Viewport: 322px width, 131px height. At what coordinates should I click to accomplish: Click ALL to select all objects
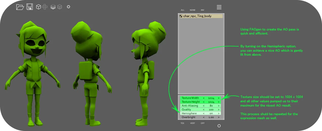[x=182, y=10]
